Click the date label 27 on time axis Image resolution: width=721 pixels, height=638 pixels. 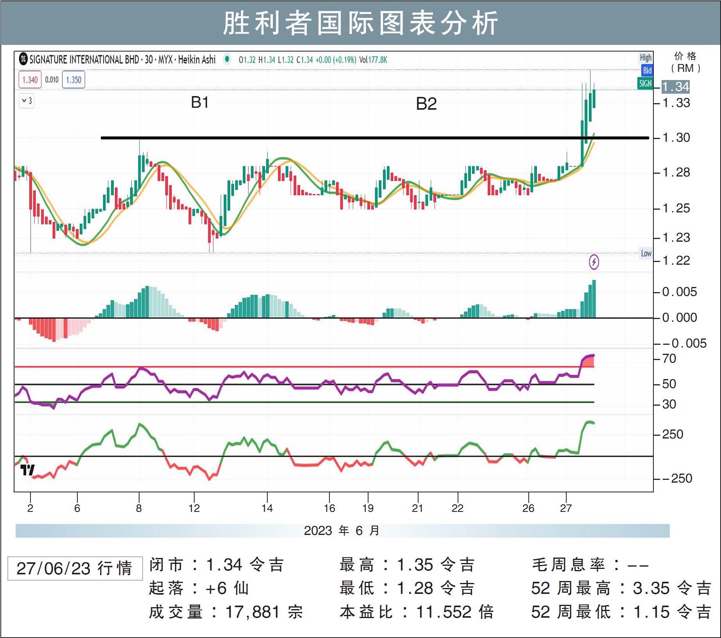click(x=566, y=508)
